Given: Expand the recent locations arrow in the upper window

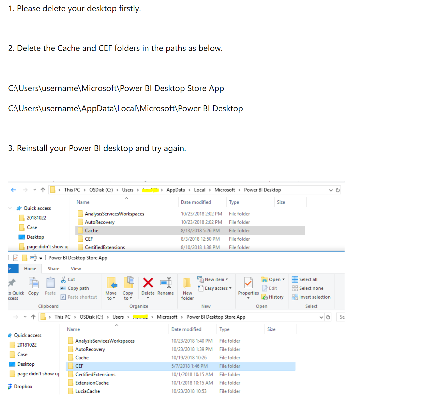Looking at the screenshot, I should coord(34,190).
